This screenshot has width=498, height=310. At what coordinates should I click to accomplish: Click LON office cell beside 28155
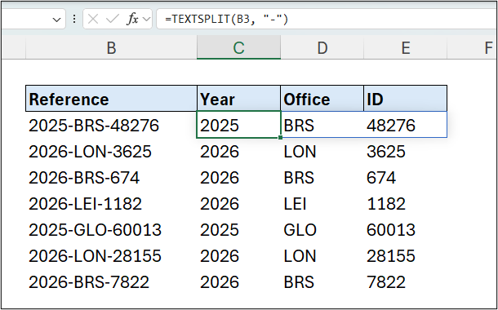click(322, 255)
